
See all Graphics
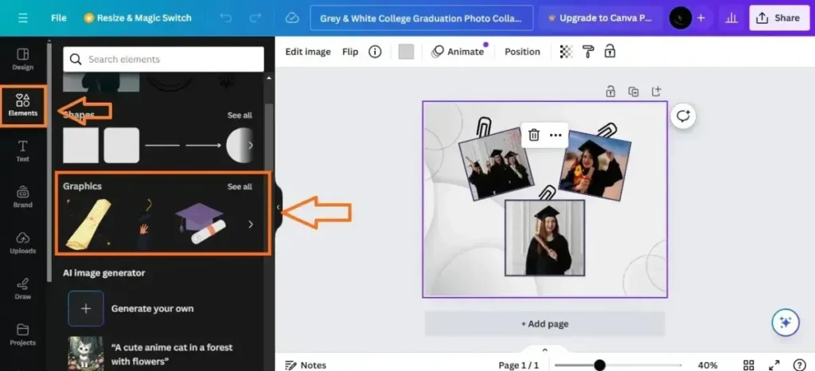click(x=240, y=186)
